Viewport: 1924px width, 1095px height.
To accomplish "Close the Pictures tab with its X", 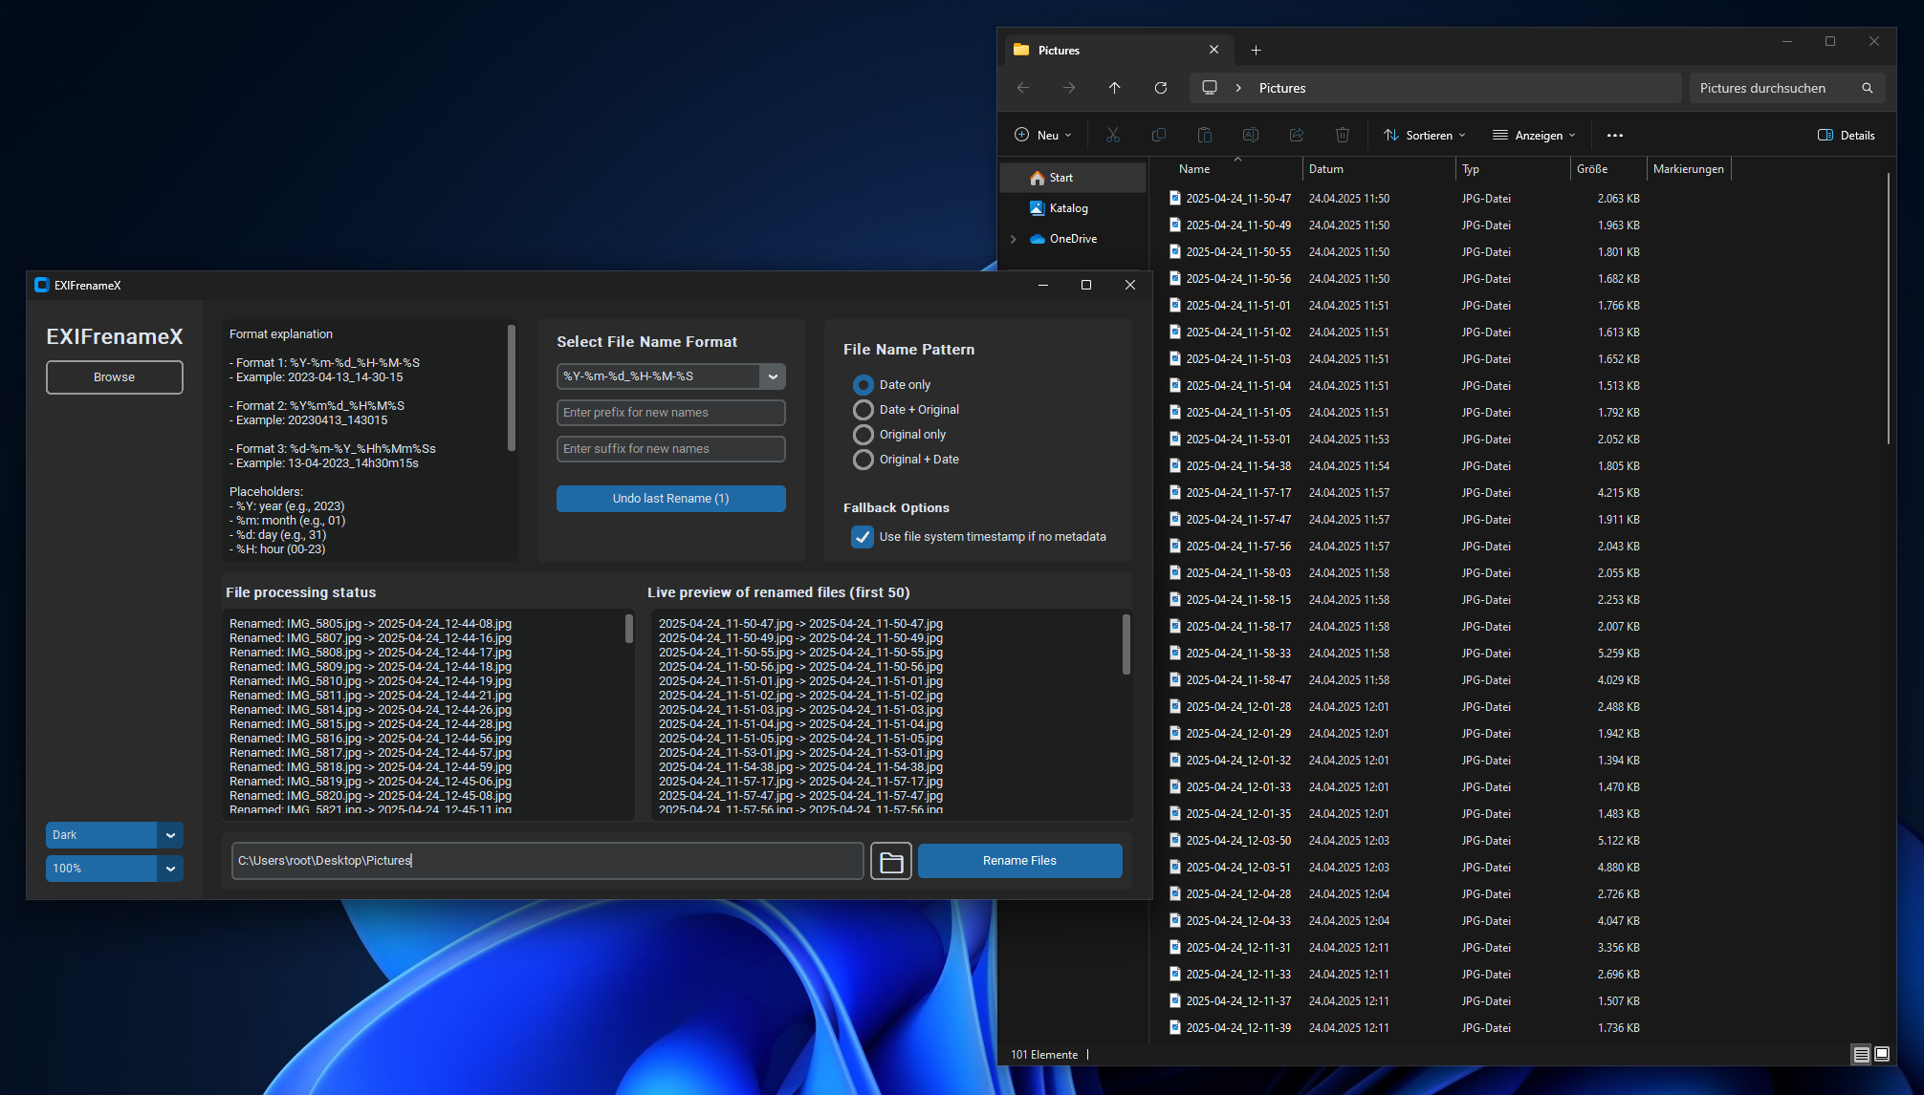I will [1214, 50].
